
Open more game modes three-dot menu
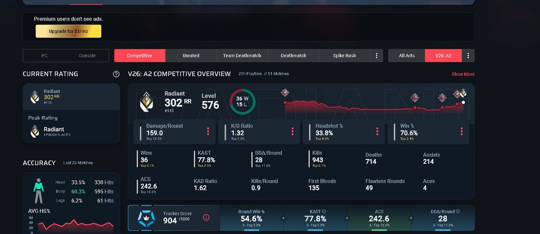377,55
